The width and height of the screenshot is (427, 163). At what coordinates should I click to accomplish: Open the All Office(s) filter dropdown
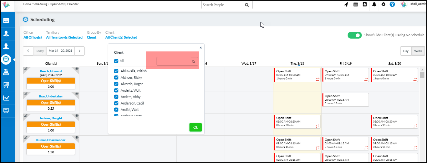click(x=33, y=37)
